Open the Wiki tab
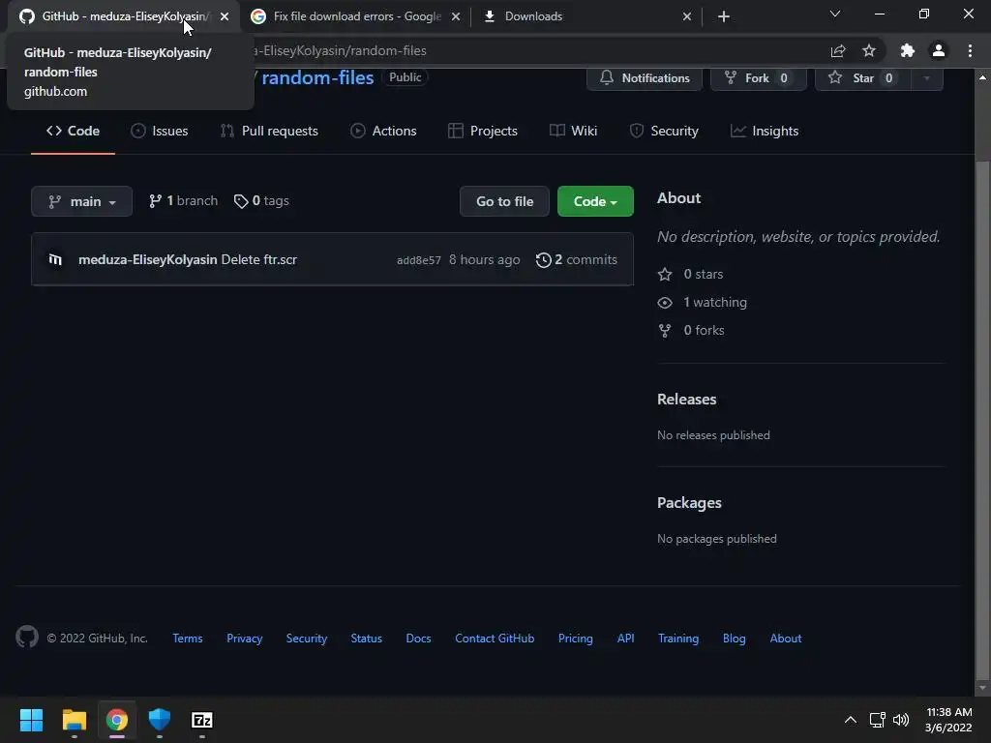Viewport: 991px width, 743px height. (x=574, y=131)
